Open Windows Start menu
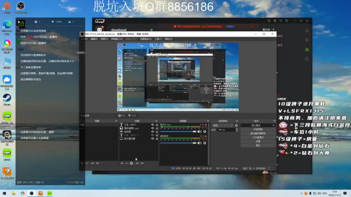This screenshot has height=197, width=351. click(x=4, y=193)
